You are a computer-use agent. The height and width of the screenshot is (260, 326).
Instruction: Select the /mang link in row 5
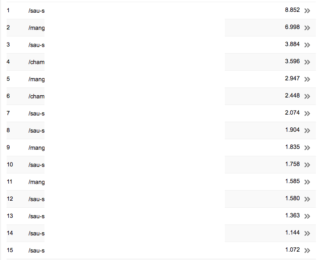(x=37, y=79)
